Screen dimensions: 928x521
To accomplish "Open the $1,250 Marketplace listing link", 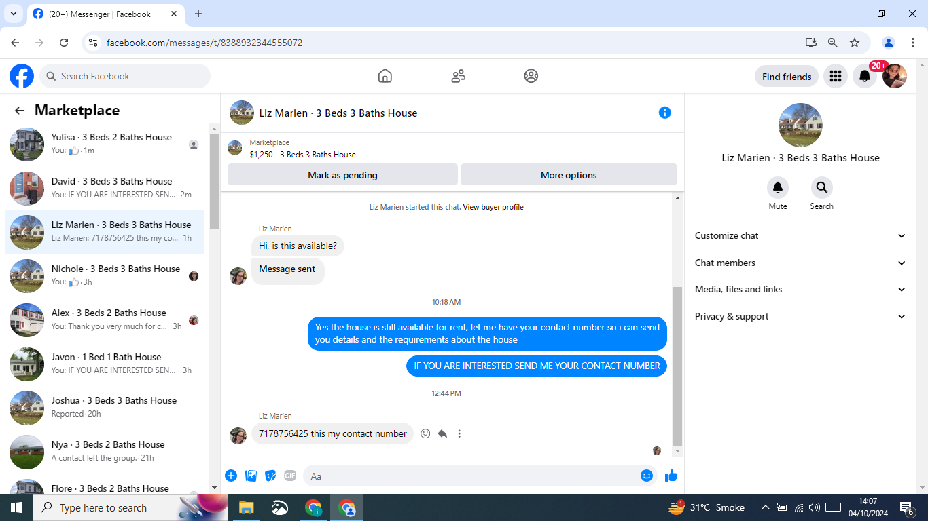I will 302,155.
